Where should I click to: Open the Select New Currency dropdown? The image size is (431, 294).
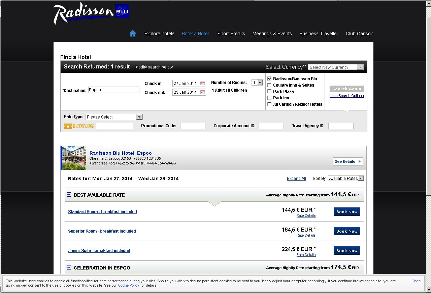tap(336, 67)
